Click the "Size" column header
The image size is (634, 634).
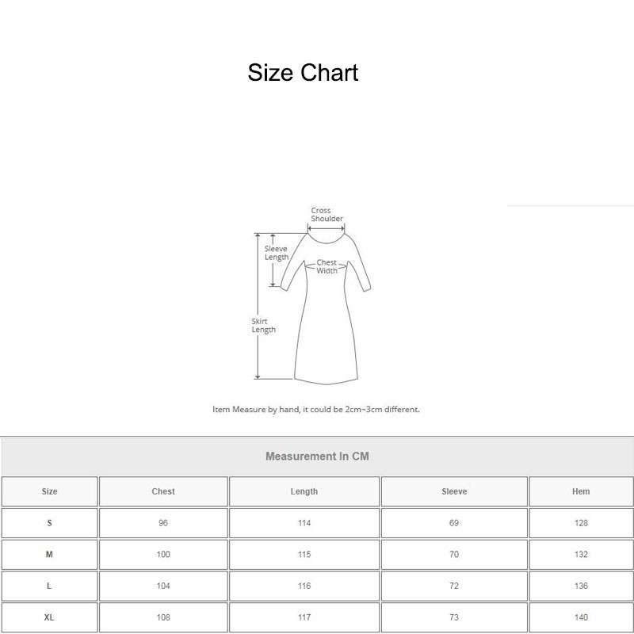point(49,491)
